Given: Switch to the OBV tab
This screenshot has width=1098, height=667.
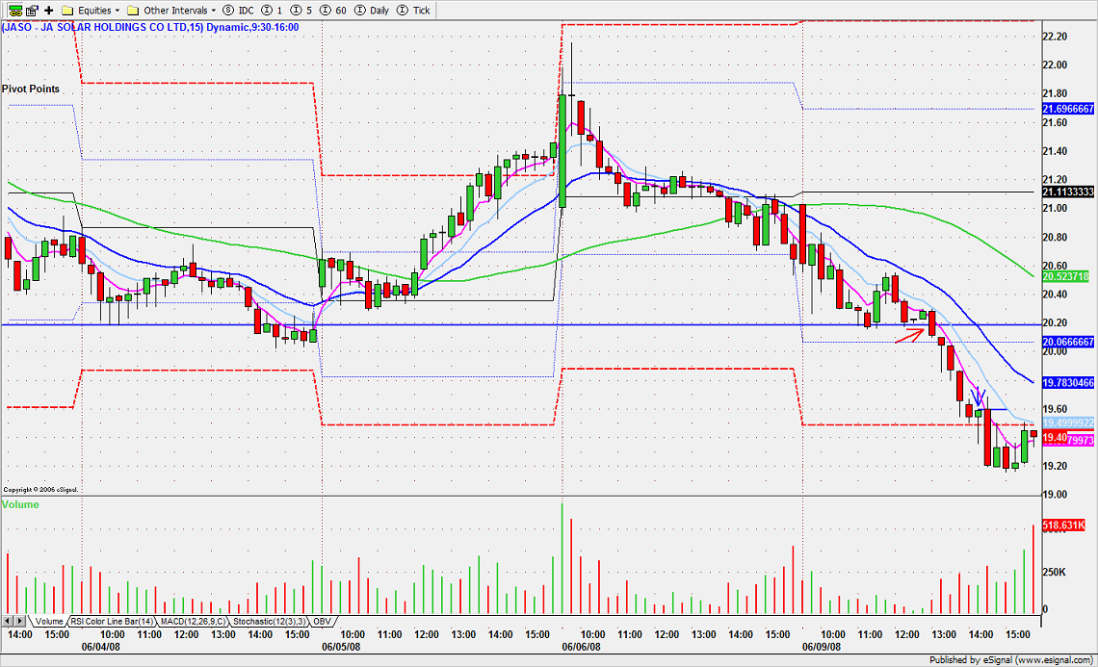Looking at the screenshot, I should tap(322, 622).
